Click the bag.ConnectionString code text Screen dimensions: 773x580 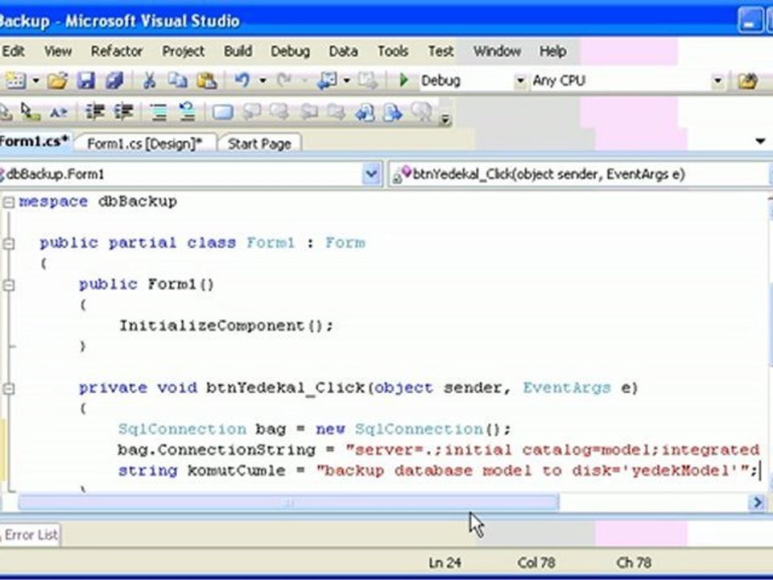coord(216,449)
